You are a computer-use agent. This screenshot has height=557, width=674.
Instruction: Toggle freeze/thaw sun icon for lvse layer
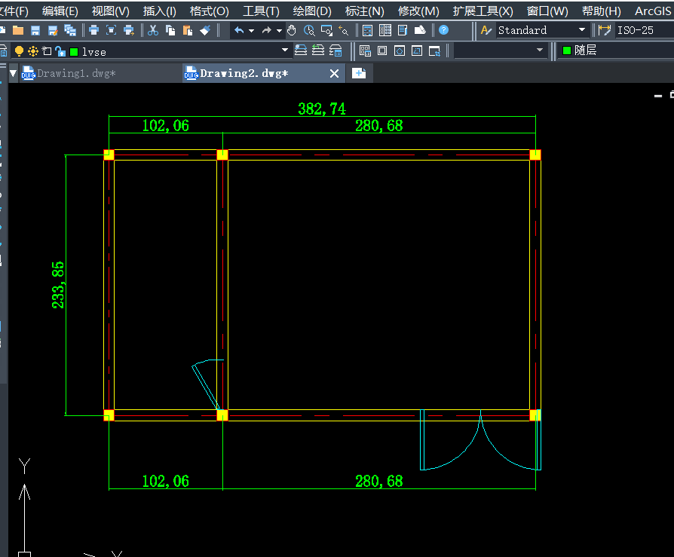tap(33, 51)
